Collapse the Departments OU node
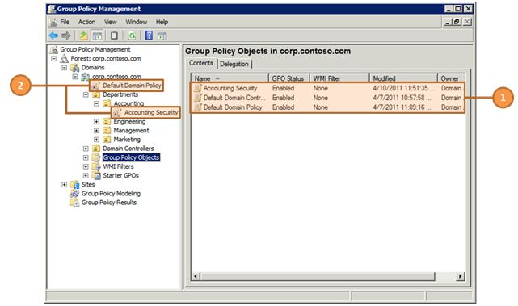The image size is (518, 306). coord(86,94)
